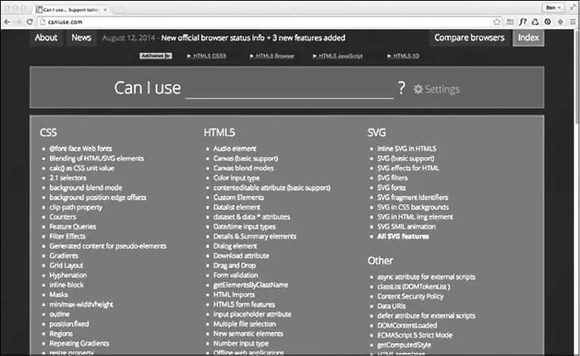Screen dimensions: 580x356
Task: Open Feature Queries link
Action: pos(73,226)
